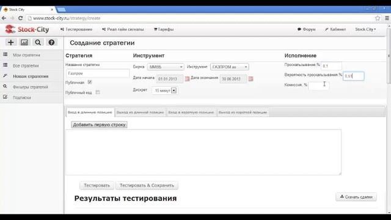This screenshot has height=220, width=391.
Task: Click the plus icon to add strategy
Action: [11, 42]
